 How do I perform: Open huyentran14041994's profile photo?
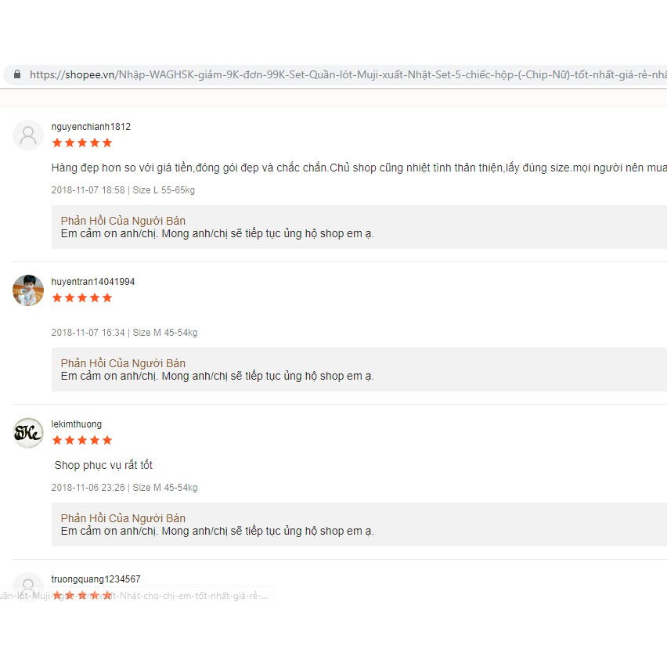(28, 290)
